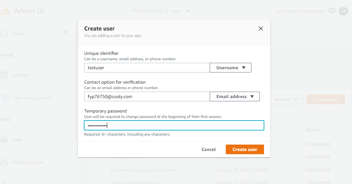Click the User management people icon
This screenshot has height=184, width=352.
pyautogui.click(x=5, y=97)
